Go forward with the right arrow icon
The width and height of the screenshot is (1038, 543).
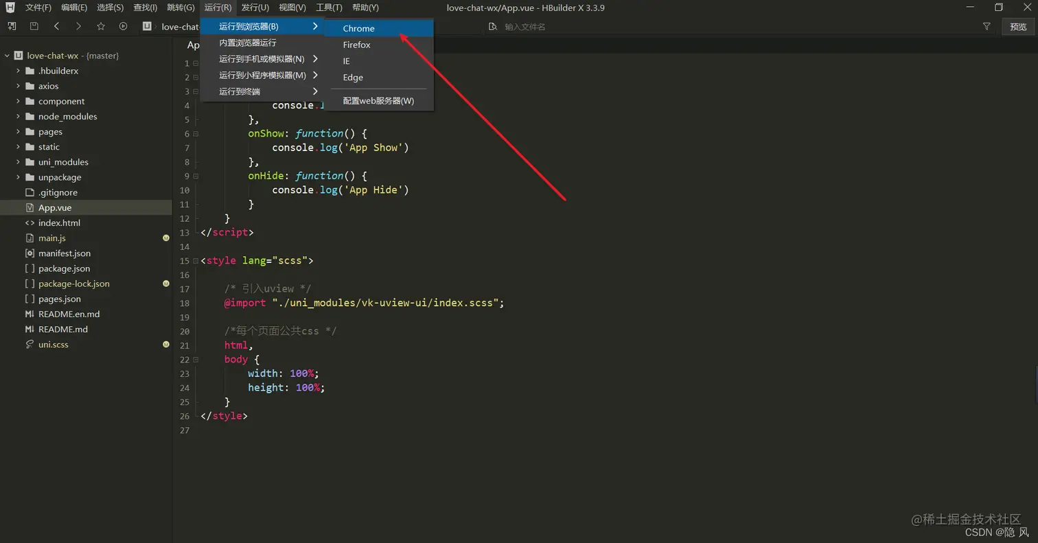point(78,26)
